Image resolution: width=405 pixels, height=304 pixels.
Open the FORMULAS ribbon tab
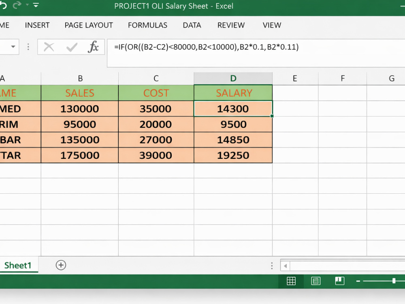pyautogui.click(x=147, y=25)
